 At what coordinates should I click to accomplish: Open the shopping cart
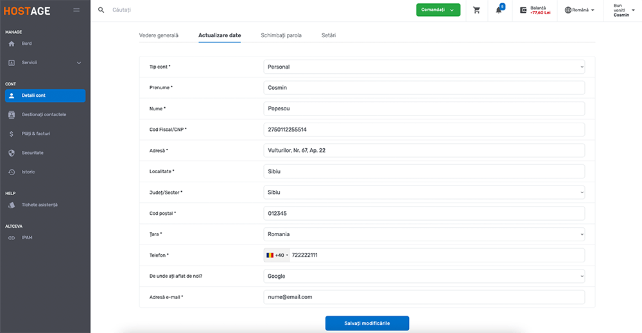click(476, 10)
